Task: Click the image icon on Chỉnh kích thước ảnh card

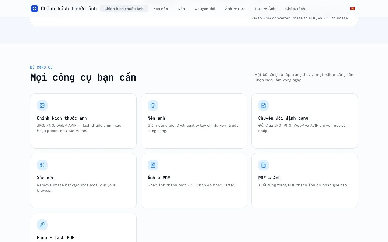Action: (x=42, y=105)
